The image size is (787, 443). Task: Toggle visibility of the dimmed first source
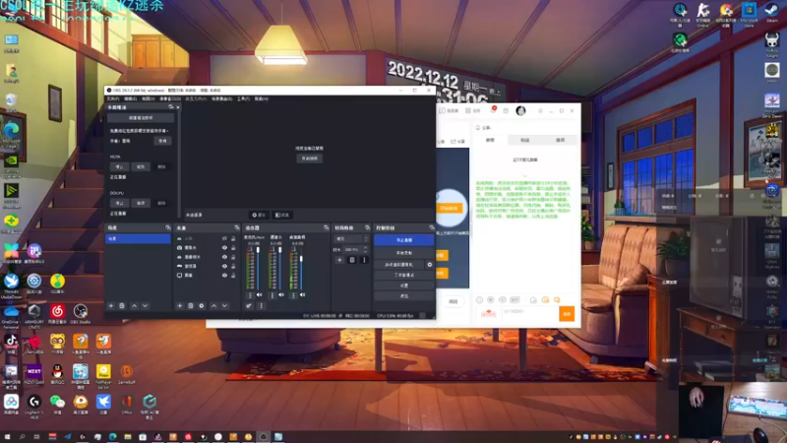224,238
